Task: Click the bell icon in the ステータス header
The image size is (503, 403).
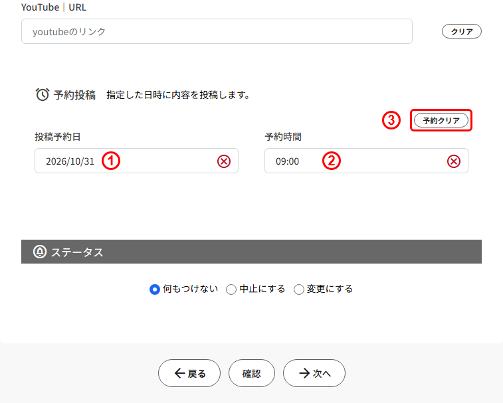Action: pyautogui.click(x=40, y=252)
